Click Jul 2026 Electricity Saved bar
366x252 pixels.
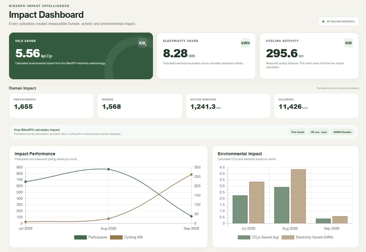click(257, 203)
